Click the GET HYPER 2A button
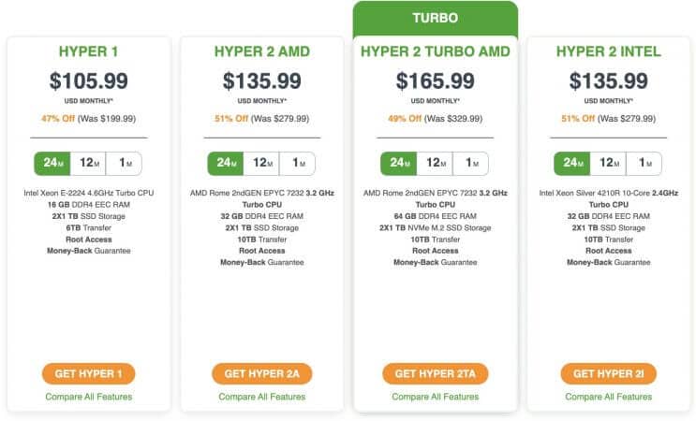The image size is (696, 421). (x=262, y=373)
